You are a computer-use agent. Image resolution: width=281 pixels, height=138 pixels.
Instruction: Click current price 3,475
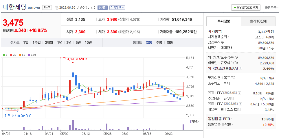point(13,23)
